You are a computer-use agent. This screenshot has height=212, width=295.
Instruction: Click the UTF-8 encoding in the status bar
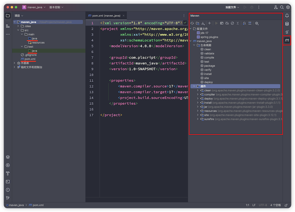pos(263,205)
